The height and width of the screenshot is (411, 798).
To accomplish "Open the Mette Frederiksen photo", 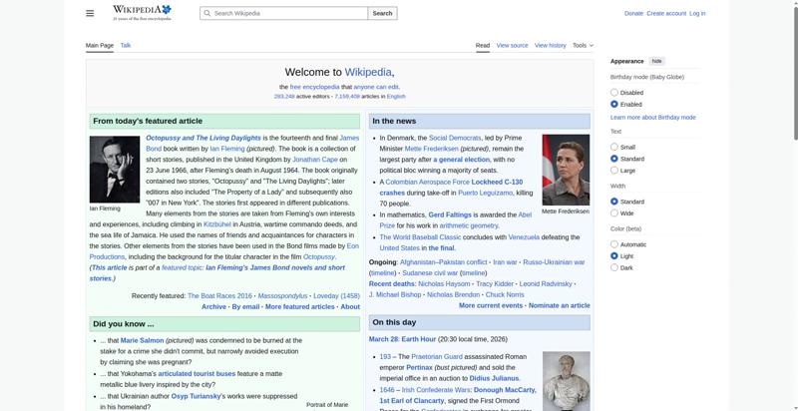I will pyautogui.click(x=566, y=170).
